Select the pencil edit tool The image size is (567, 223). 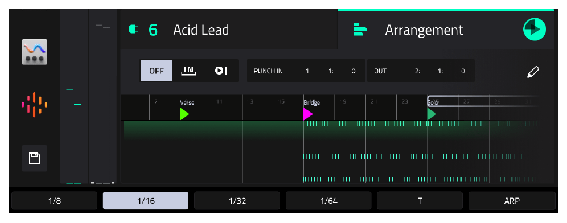[x=533, y=72]
